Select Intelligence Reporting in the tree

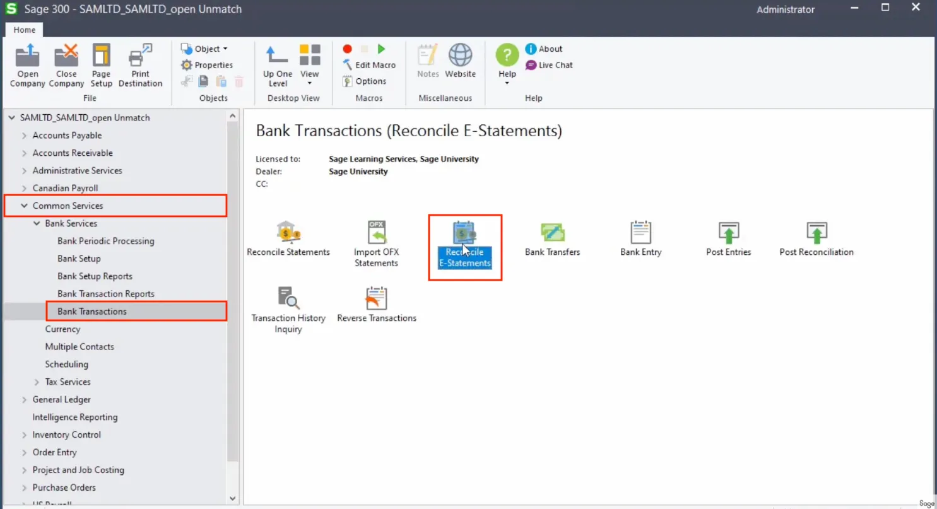click(75, 418)
